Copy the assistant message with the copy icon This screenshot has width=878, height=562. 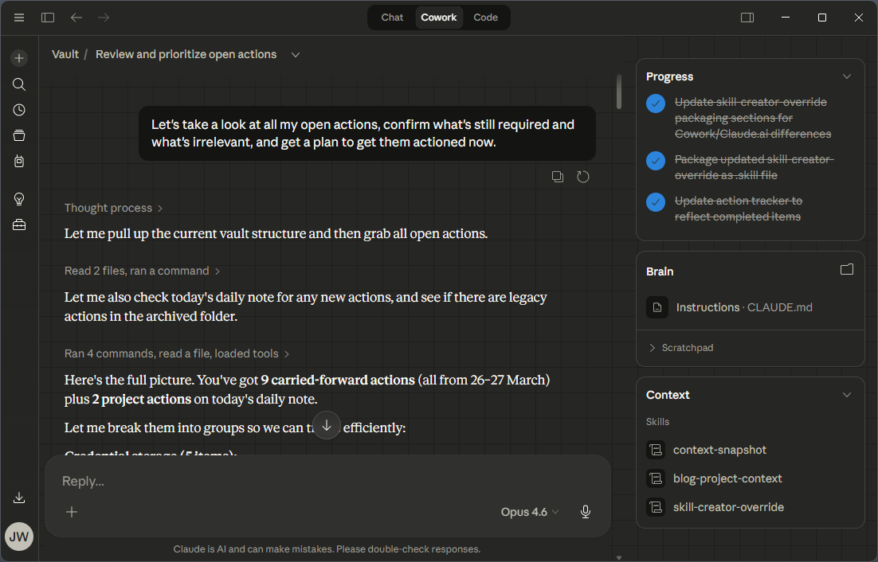[557, 176]
